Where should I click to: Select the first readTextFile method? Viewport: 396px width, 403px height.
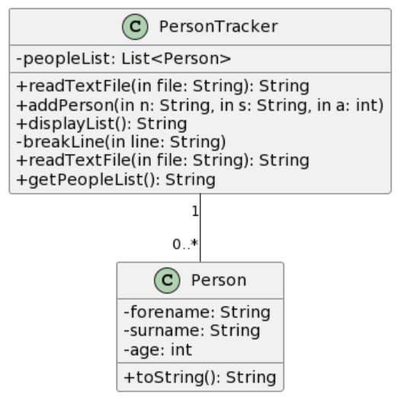(163, 86)
